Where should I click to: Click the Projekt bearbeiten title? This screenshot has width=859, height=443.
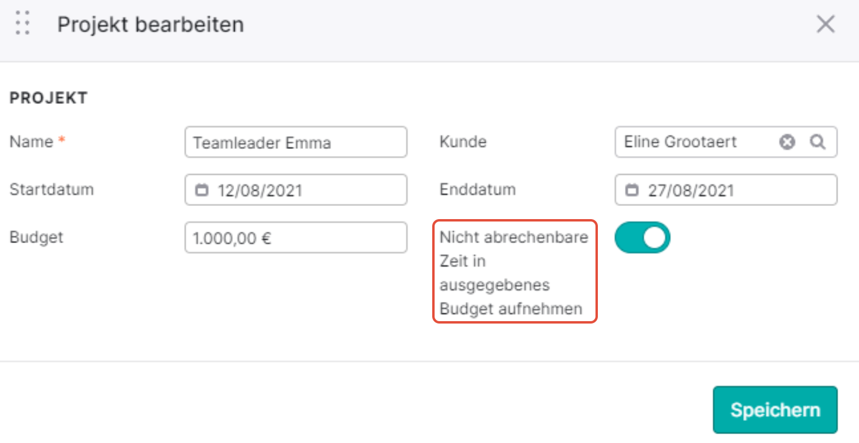point(151,25)
